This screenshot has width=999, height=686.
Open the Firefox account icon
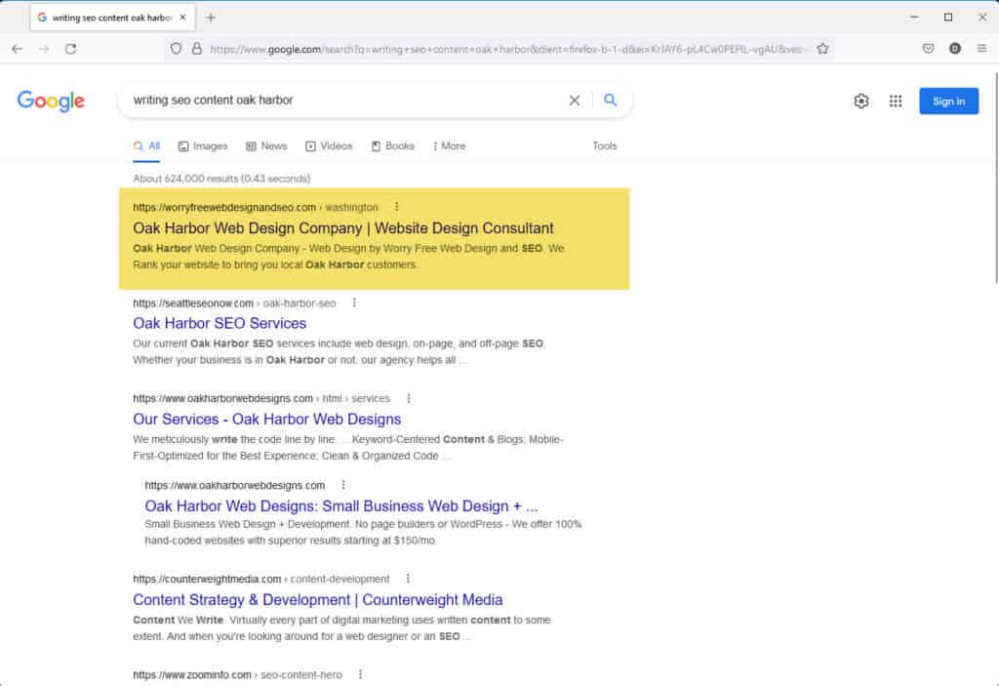pyautogui.click(x=954, y=49)
